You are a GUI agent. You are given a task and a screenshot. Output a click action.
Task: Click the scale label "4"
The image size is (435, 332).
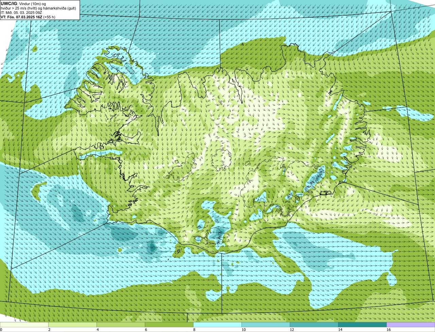[98, 330]
